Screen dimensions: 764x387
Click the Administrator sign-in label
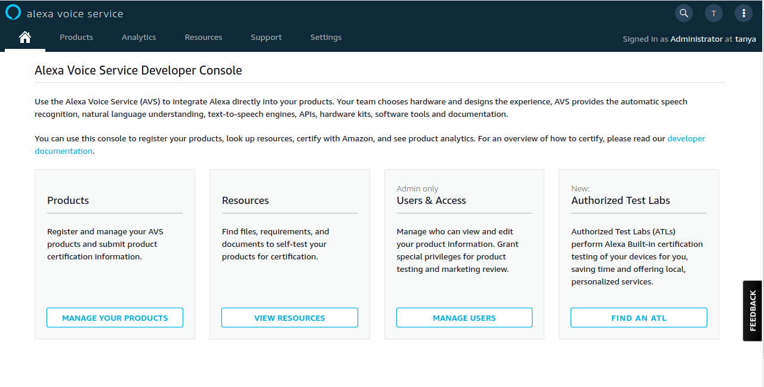pyautogui.click(x=697, y=38)
